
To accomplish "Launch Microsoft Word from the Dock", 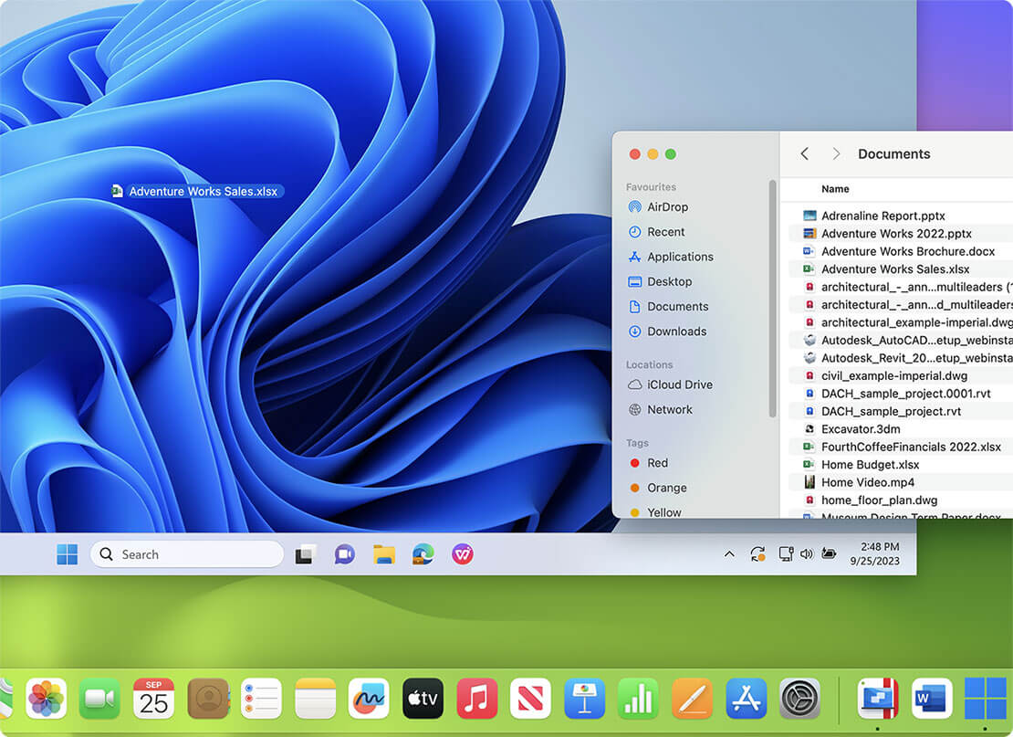I will click(932, 699).
